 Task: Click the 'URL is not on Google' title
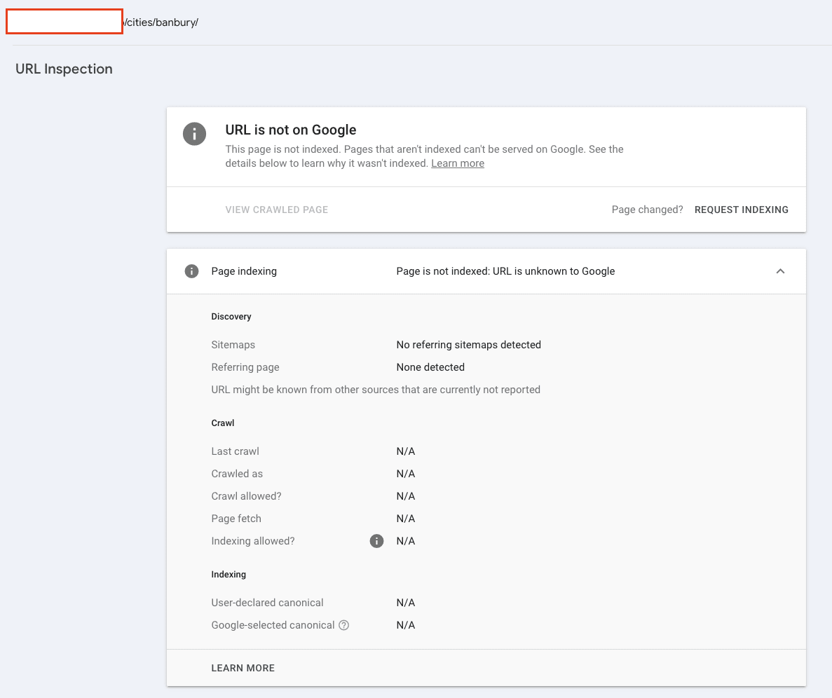291,130
